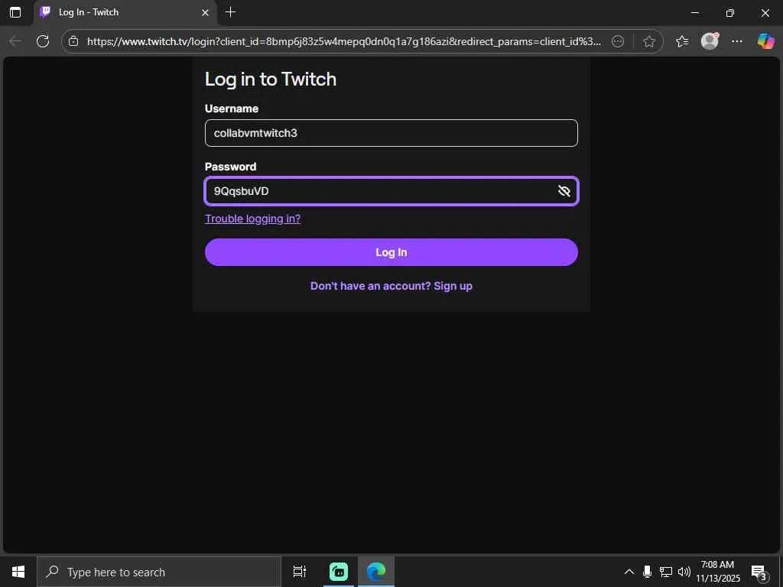Open a new browser tab
The image size is (783, 587).
230,12
